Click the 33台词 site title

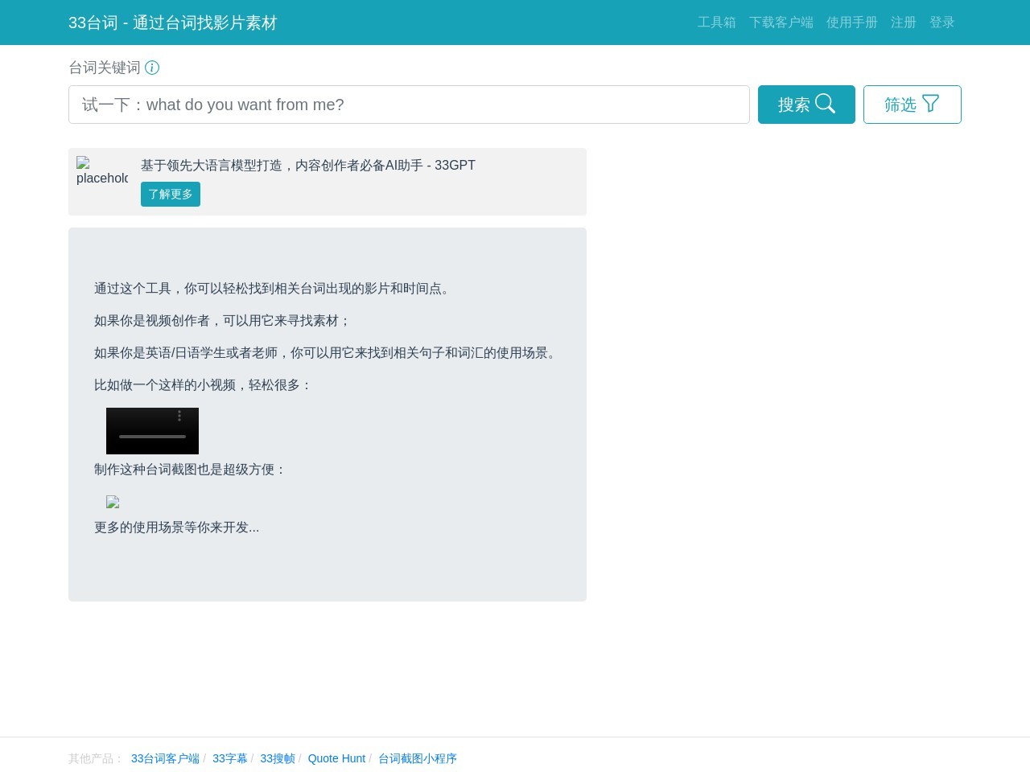[172, 23]
